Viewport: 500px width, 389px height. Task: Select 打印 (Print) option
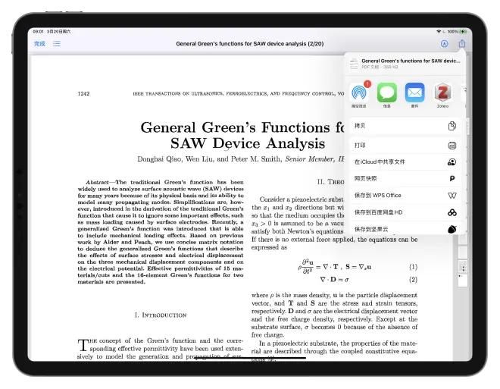(405, 146)
